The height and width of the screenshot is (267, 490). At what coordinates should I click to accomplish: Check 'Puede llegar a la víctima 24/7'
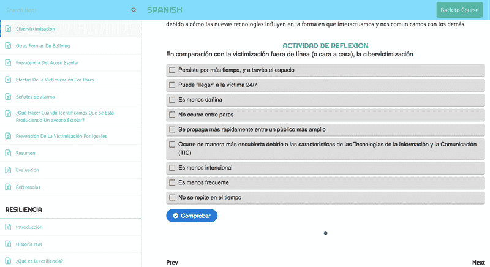(172, 85)
